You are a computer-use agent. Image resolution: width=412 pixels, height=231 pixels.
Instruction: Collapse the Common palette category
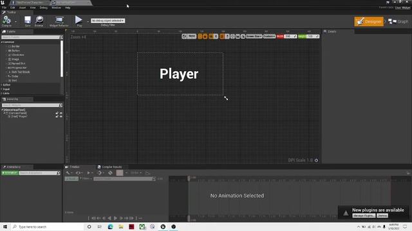coord(2,42)
